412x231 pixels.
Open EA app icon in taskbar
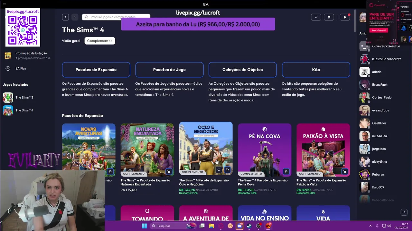click(268, 226)
